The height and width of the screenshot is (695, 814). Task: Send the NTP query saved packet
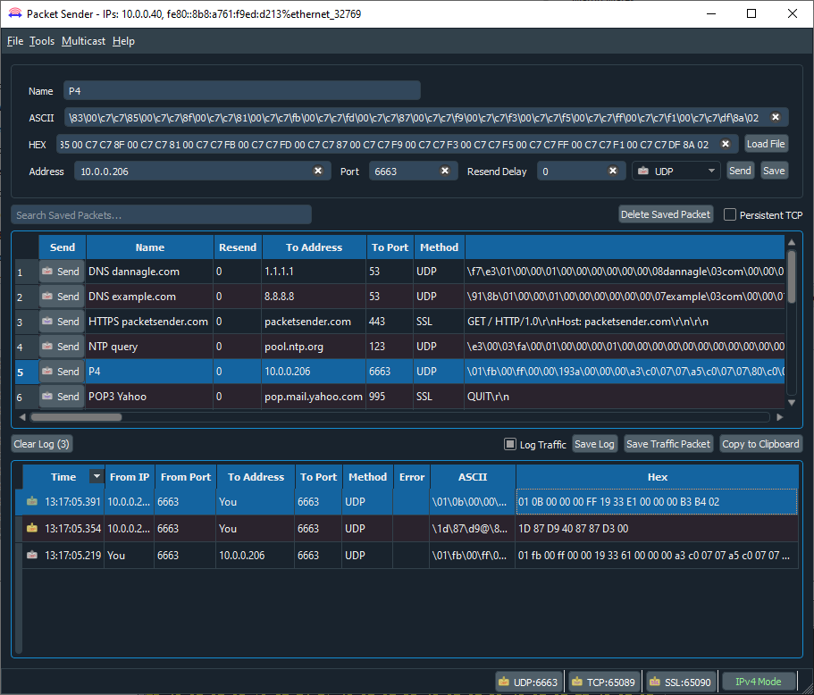62,347
